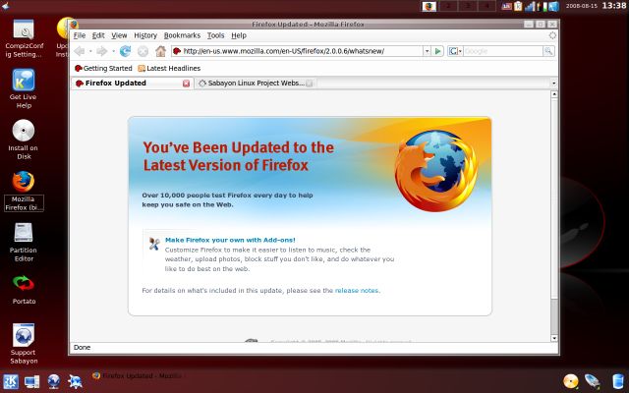
Task: Click the Done status bar text
Action: [82, 347]
